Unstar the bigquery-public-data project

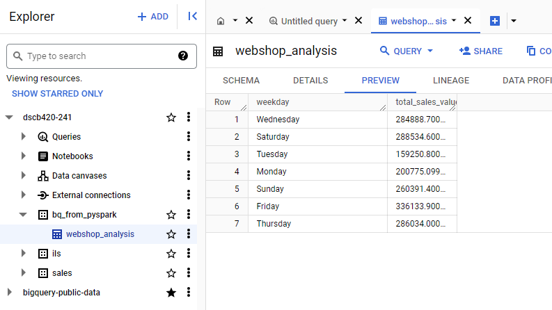click(x=171, y=293)
